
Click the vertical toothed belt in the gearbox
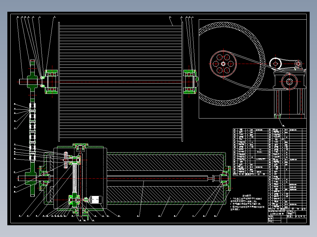click(x=75, y=177)
